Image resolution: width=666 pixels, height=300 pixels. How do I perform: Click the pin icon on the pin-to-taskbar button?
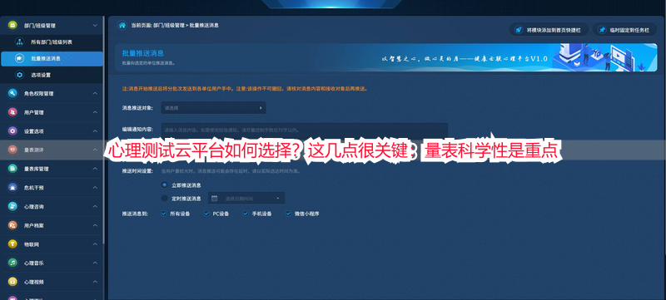coord(602,30)
